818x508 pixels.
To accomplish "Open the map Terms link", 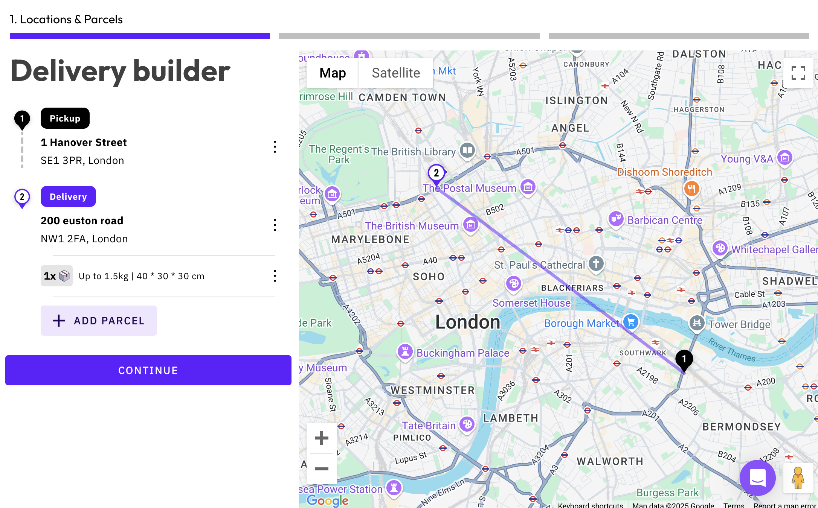I will 734,505.
